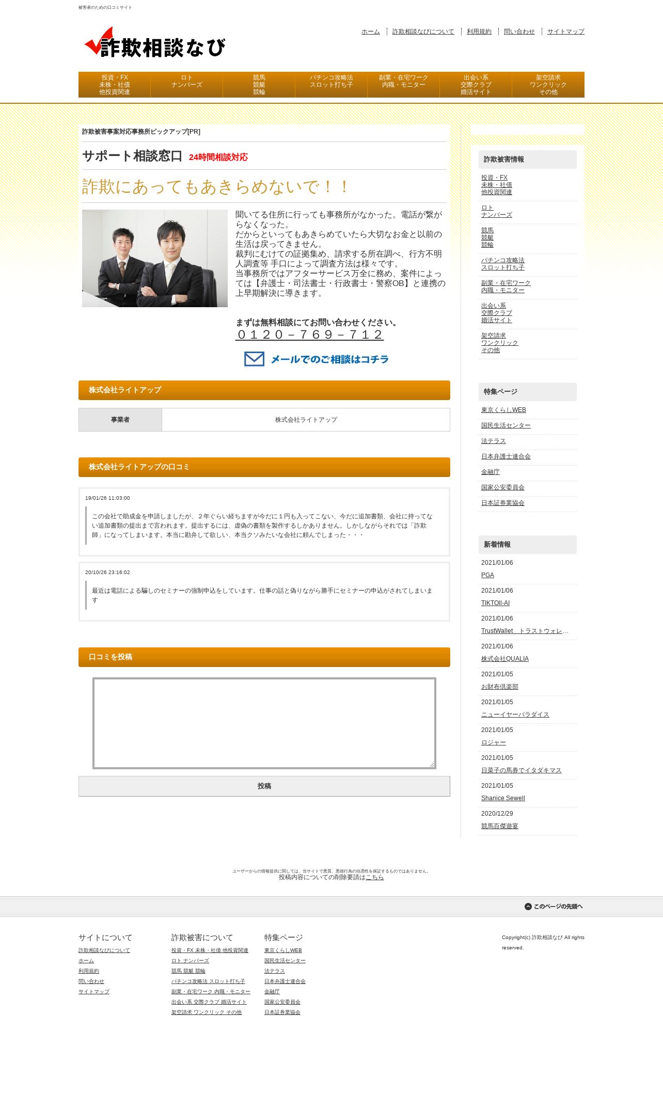Open footer 金融庁 link
663x1095 pixels.
(x=272, y=992)
